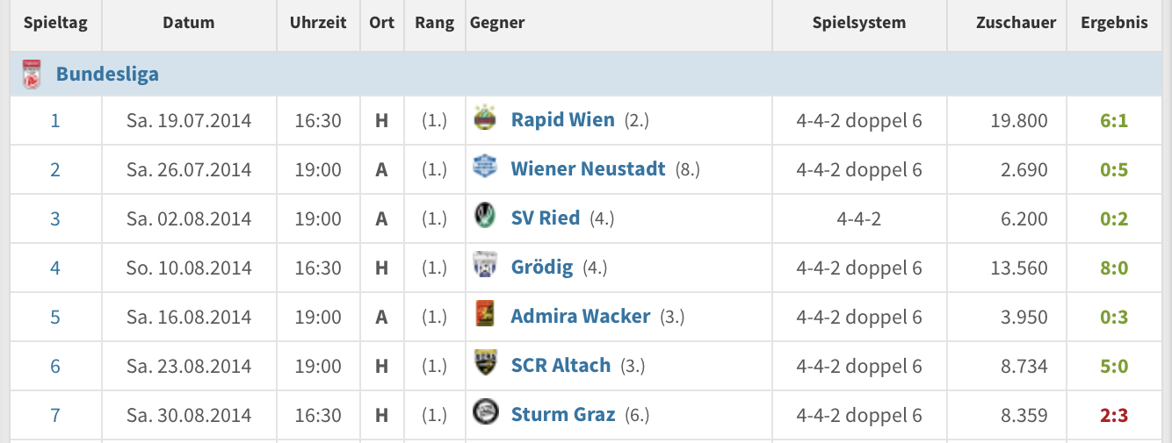Screen dimensions: 1172x443
Task: Click the Wiener Neustadt club crest
Action: coord(485,168)
